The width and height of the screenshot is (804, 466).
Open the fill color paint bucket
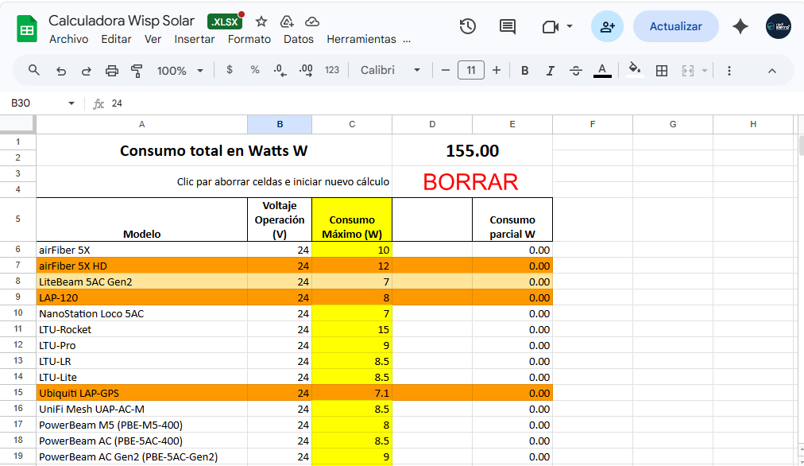point(634,70)
